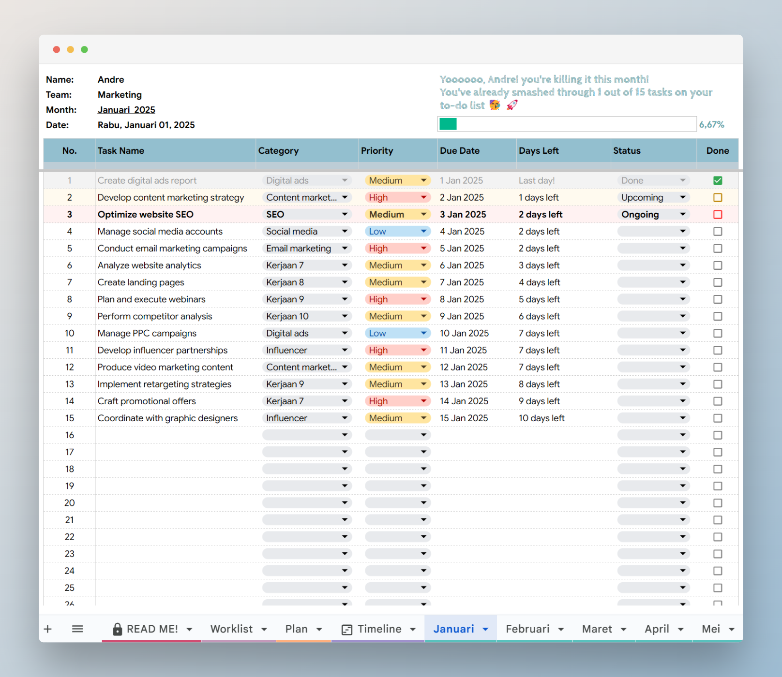Mark Create landing pages as done
The height and width of the screenshot is (677, 782).
point(718,282)
